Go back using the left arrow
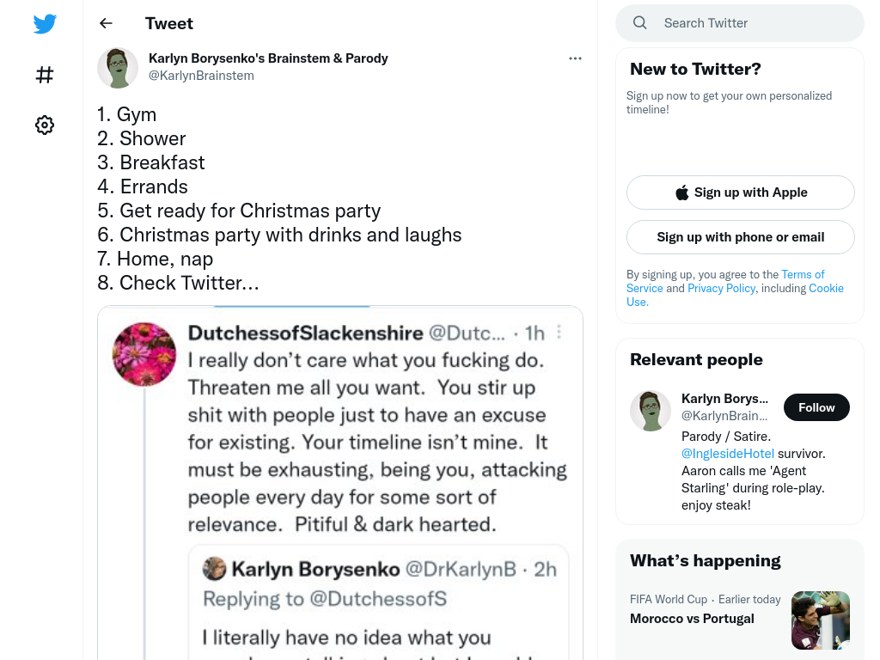 tap(106, 23)
